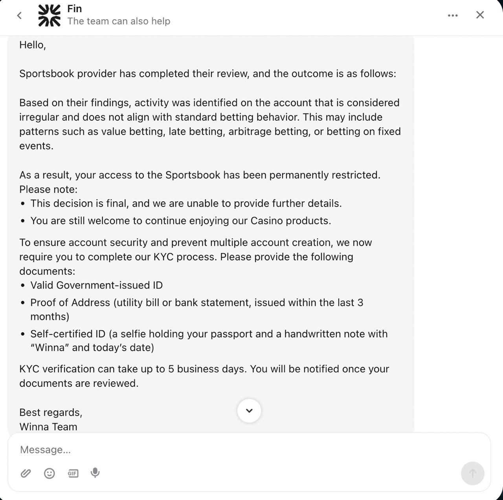Screen dimensions: 503x500
Task: Click the "This decision is final" bullet
Action: pos(186,203)
